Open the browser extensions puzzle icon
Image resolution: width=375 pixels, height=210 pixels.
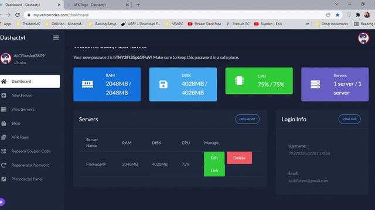[358, 15]
